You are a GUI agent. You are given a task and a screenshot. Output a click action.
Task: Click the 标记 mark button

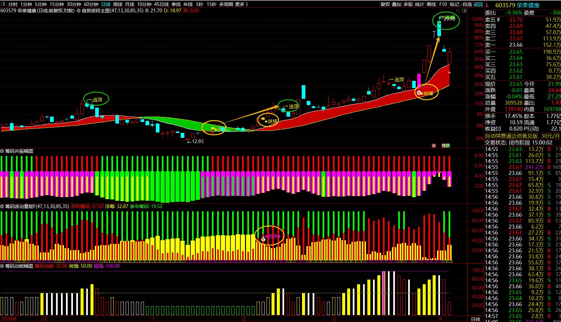pos(455,4)
